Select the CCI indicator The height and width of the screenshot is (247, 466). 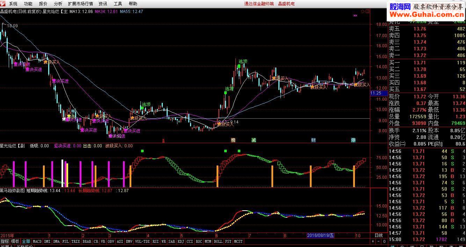tap(190, 241)
